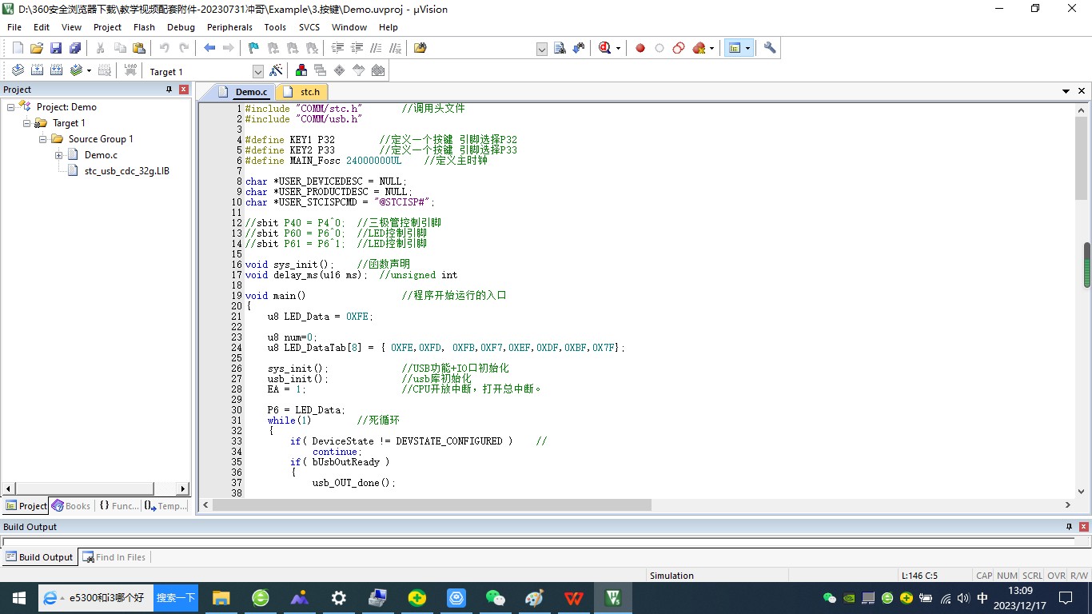Switch to the Functions panel tab
This screenshot has height=614, width=1092.
118,505
